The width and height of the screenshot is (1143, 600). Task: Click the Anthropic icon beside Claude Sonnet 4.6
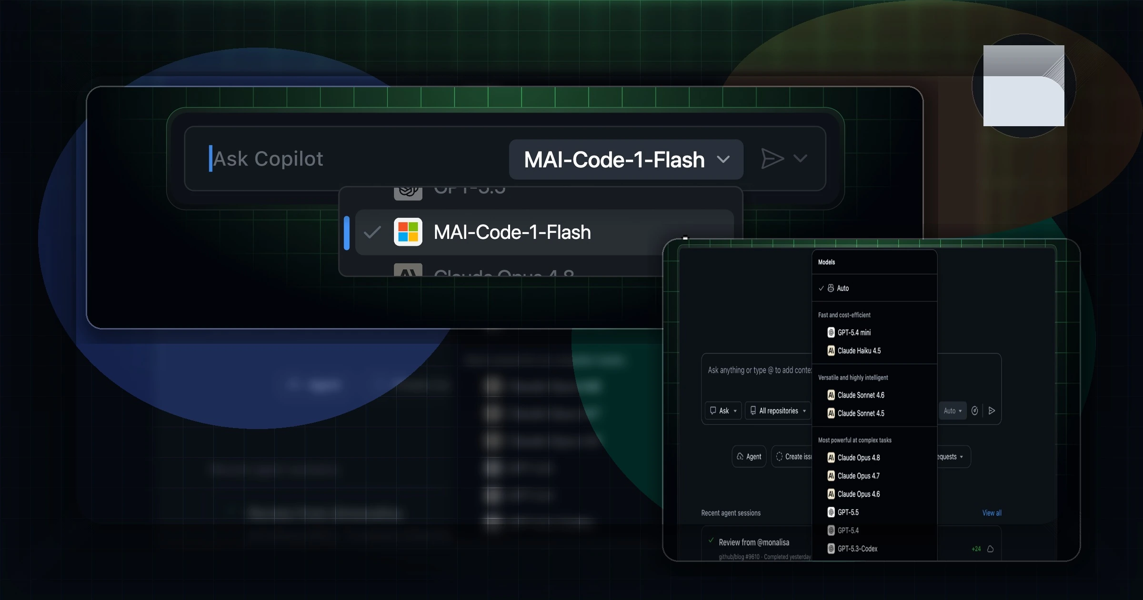(x=831, y=395)
